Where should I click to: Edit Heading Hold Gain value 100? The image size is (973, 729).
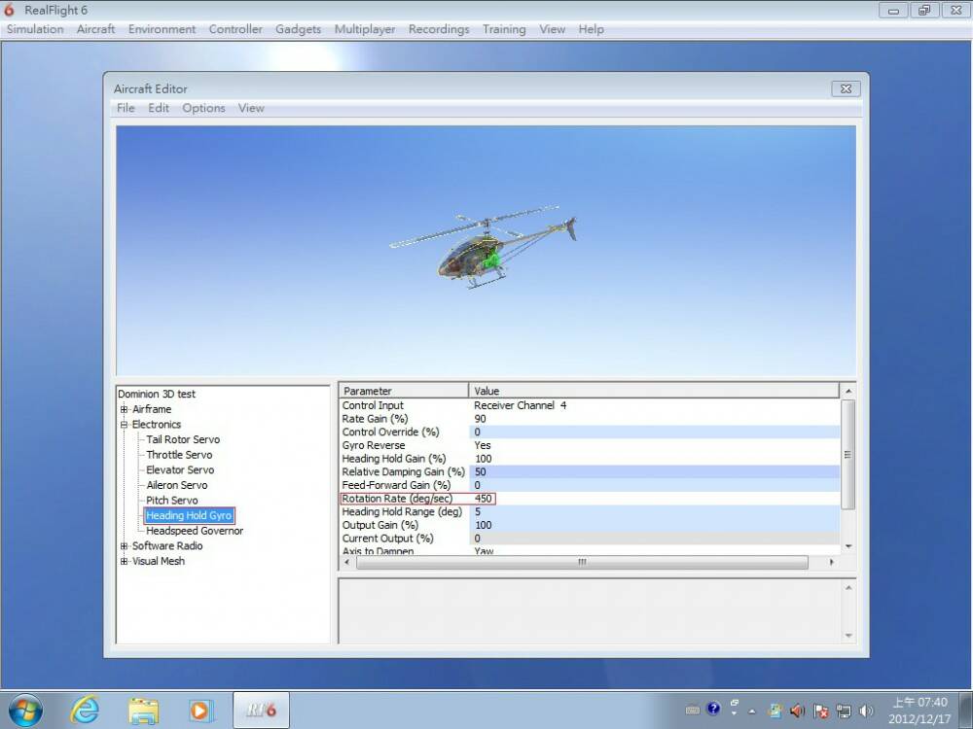[x=654, y=459]
